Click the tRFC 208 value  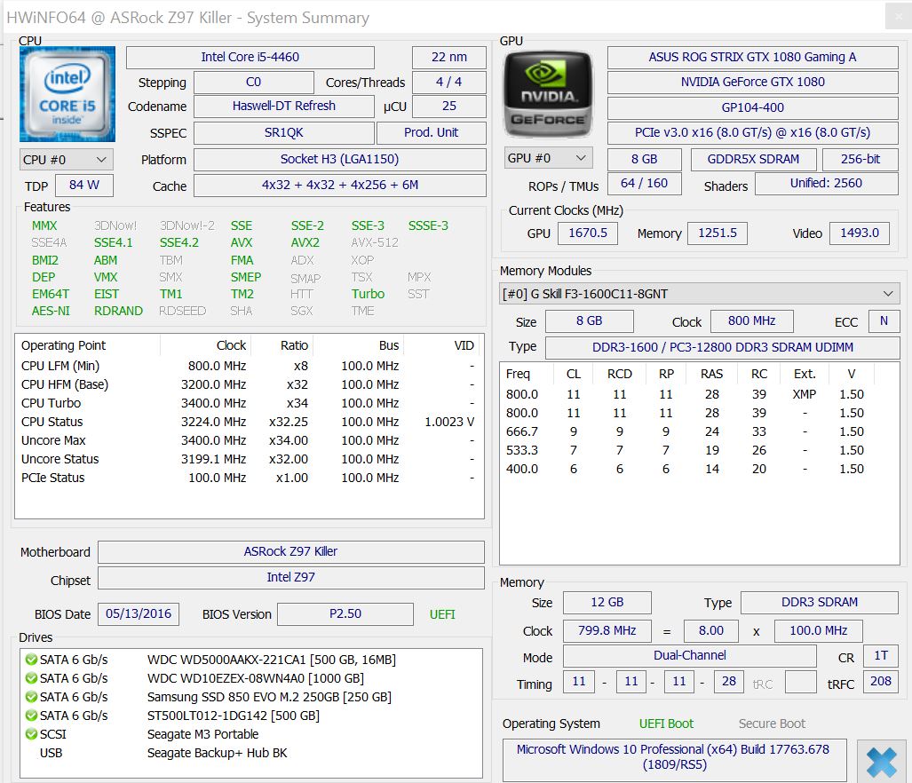[x=881, y=681]
